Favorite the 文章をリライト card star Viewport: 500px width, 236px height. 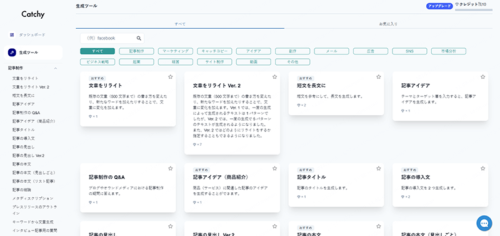tap(170, 76)
